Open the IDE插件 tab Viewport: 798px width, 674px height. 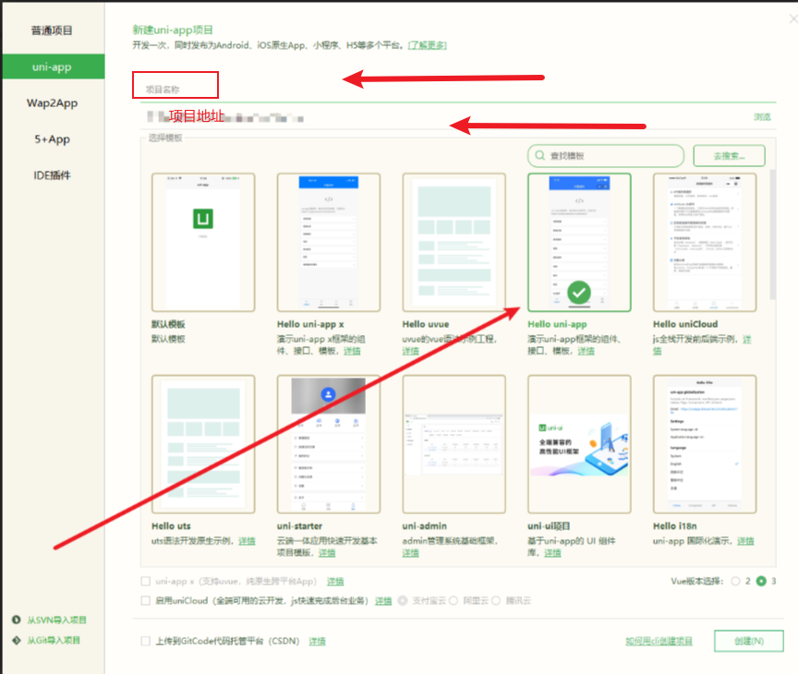point(52,175)
